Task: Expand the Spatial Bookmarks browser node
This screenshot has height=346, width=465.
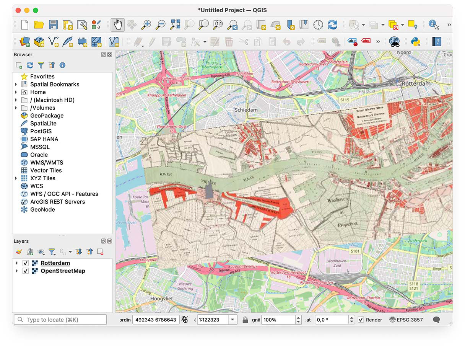Action: coord(16,84)
